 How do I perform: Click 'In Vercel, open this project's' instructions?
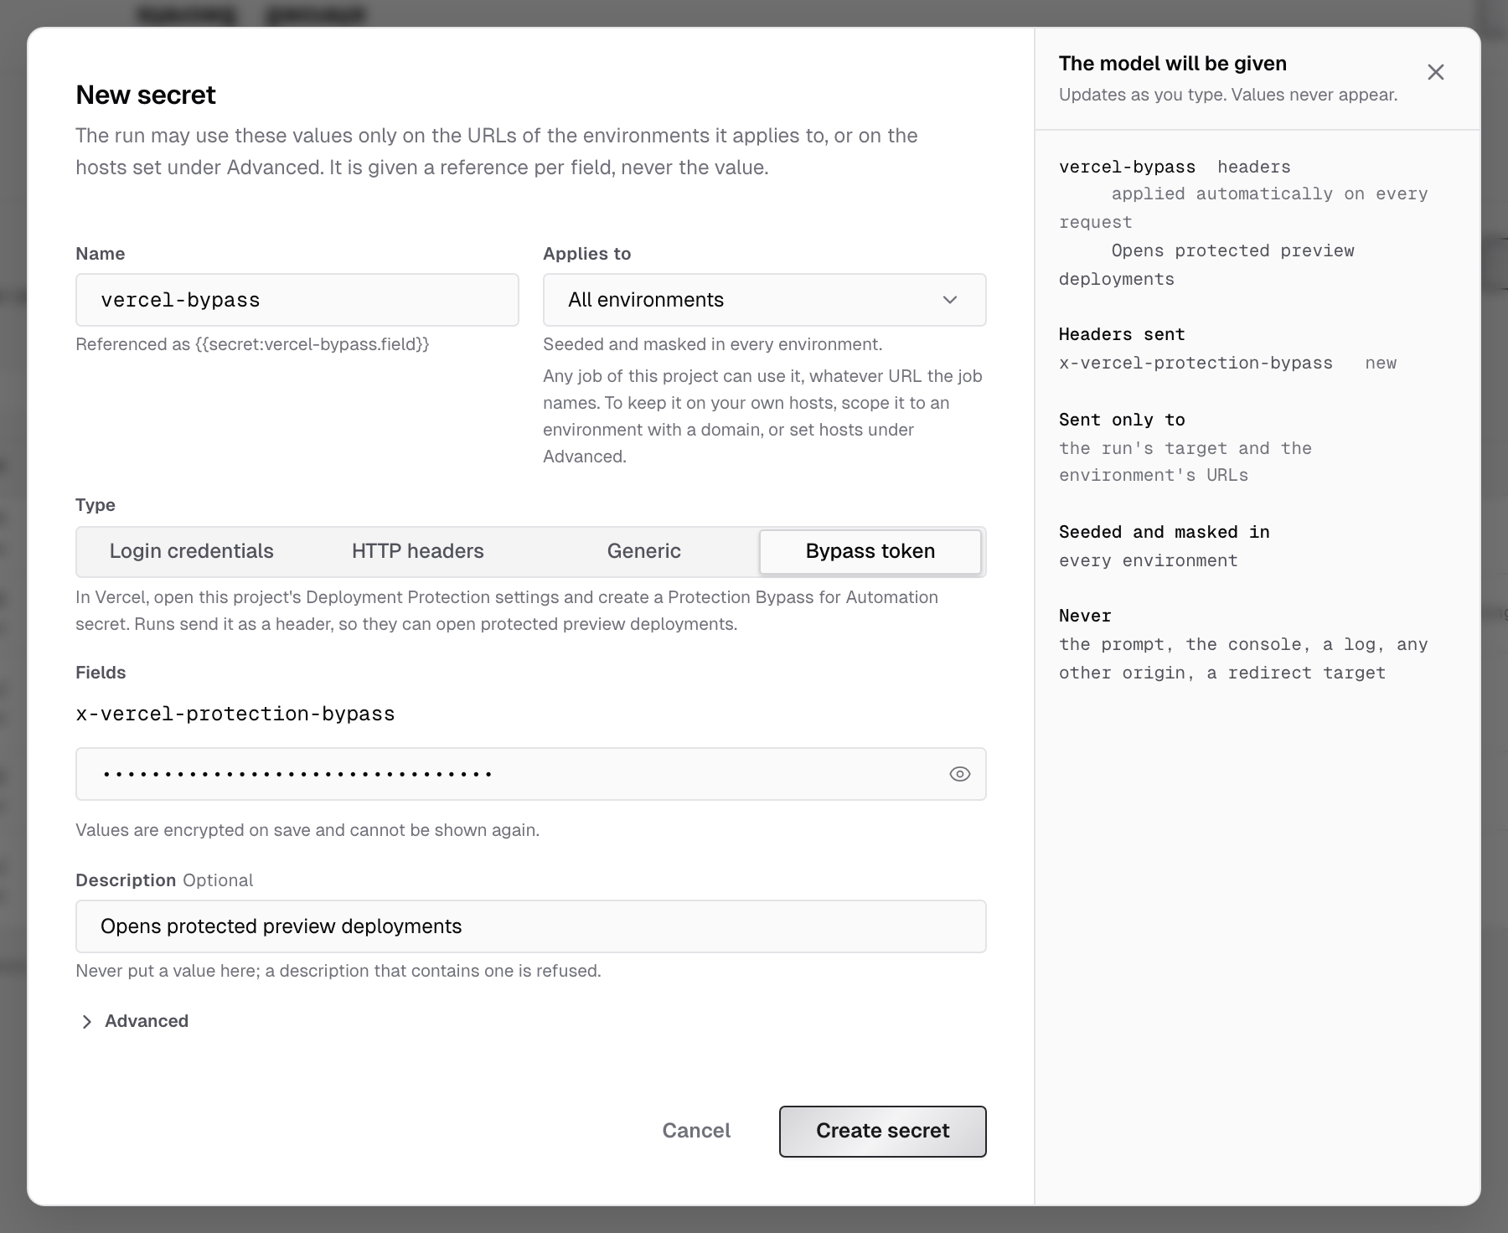(507, 611)
